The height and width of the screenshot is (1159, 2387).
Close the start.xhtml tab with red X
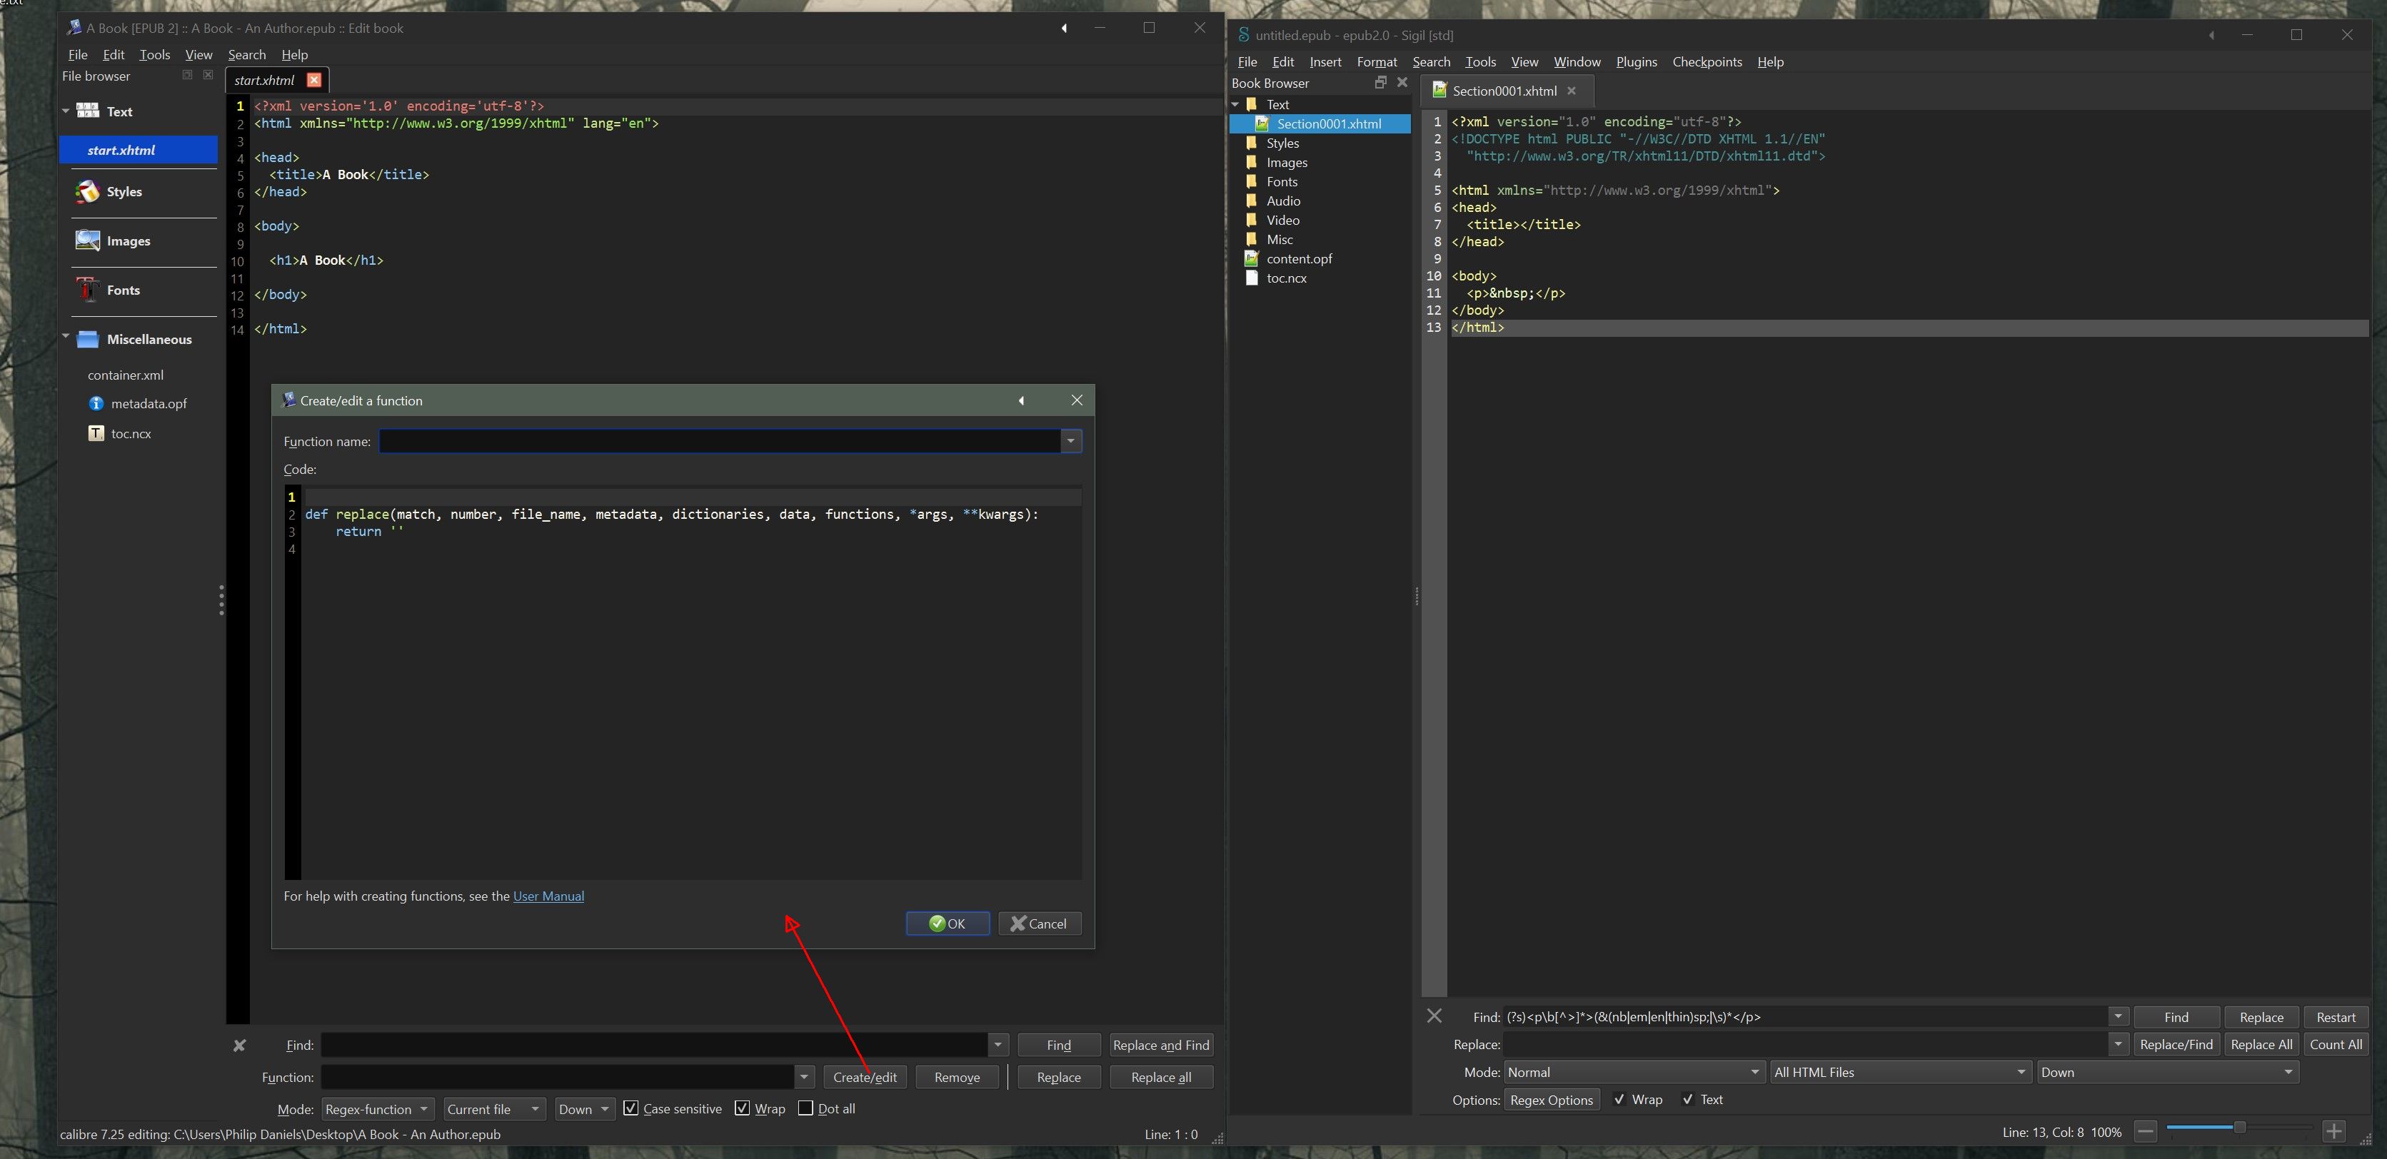point(314,80)
